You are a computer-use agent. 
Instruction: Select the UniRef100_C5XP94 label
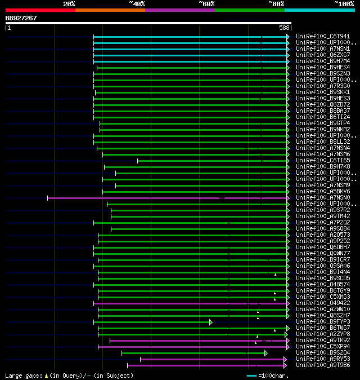click(x=323, y=346)
